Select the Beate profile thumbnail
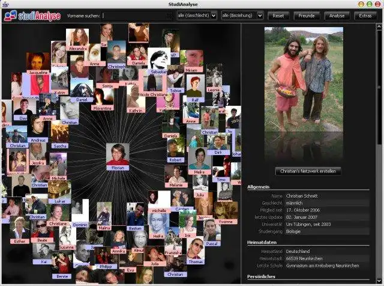384x286 pixels. tap(42, 231)
